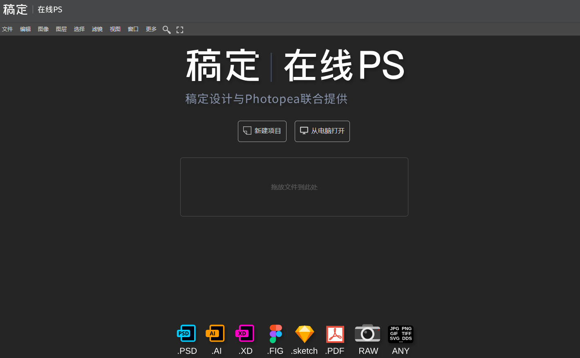Open the 更多 menu
This screenshot has height=358, width=580.
tap(151, 29)
